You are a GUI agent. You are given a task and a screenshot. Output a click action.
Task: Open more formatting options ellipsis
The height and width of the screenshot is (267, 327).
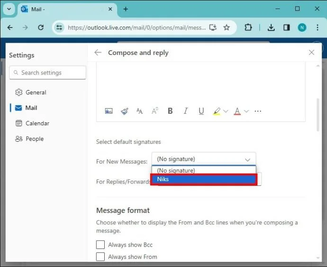tap(258, 111)
